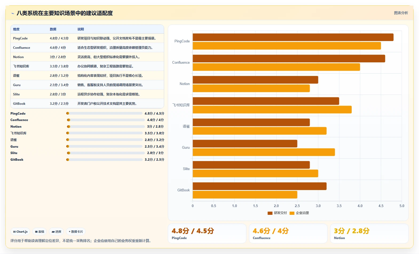Click the Confluence table row name

(22, 48)
